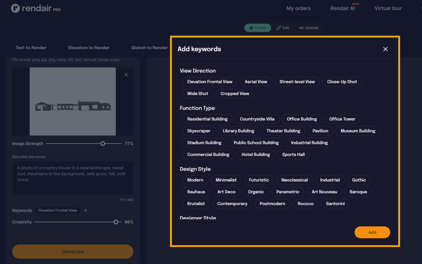Open My orders from top navigation

tap(298, 8)
